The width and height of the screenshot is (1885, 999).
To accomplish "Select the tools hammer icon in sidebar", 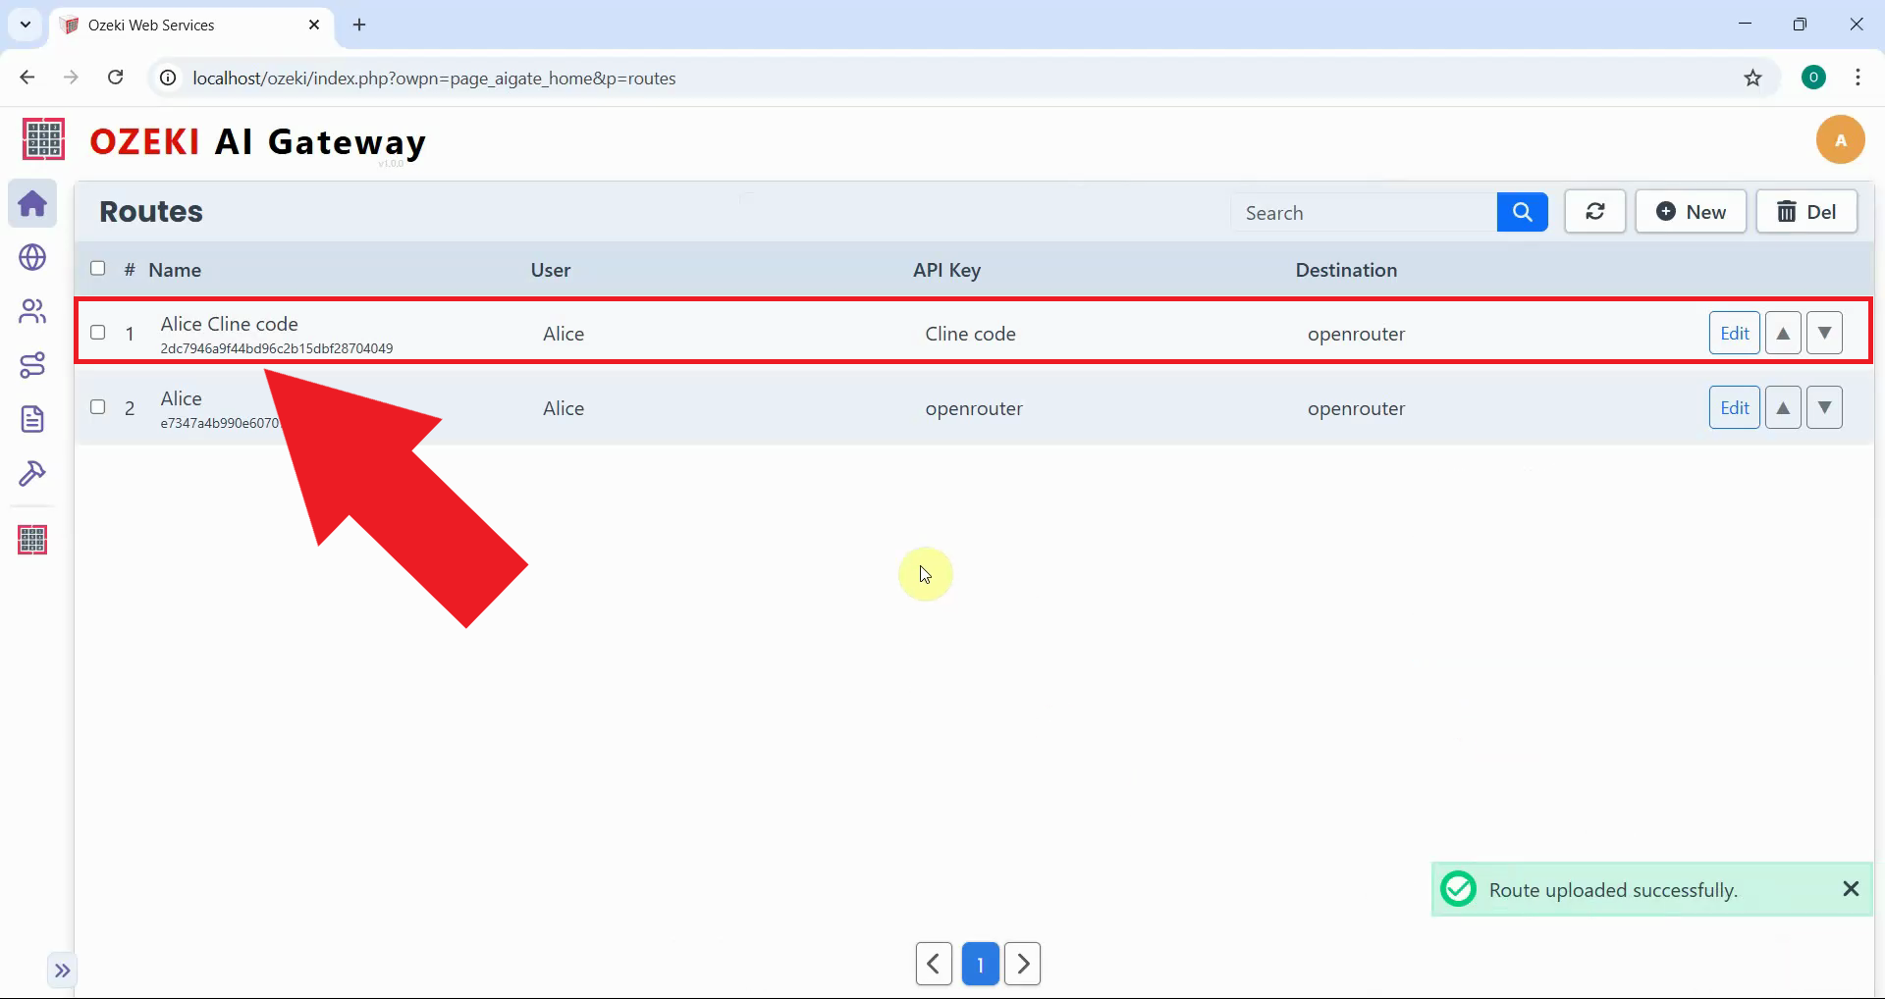I will point(32,474).
